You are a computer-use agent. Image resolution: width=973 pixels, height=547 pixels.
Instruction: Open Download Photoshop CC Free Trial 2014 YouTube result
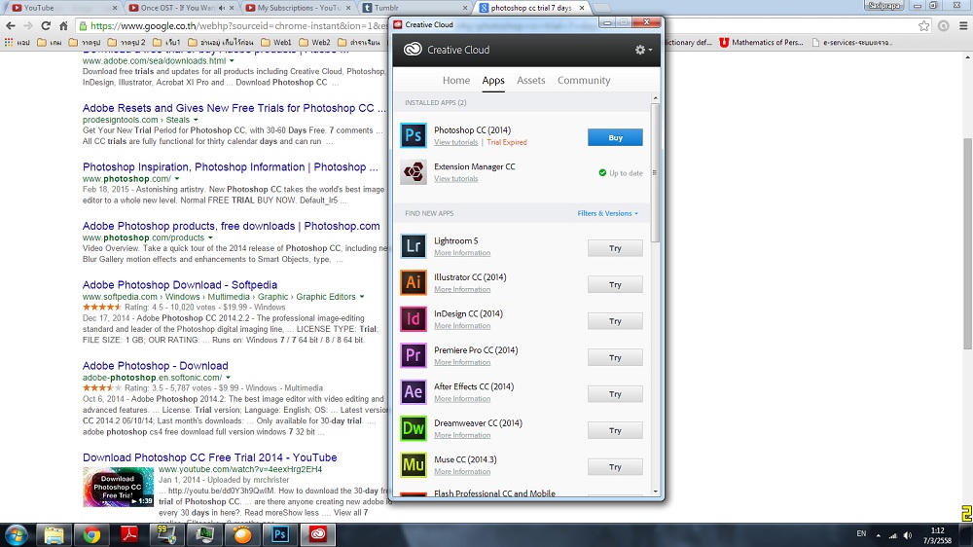point(210,457)
